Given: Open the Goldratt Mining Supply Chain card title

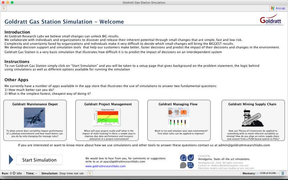Looking at the screenshot, I should coord(252,104).
